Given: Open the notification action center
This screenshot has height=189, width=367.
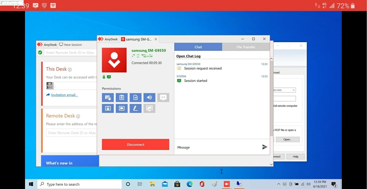Looking at the screenshot, I should 334,184.
